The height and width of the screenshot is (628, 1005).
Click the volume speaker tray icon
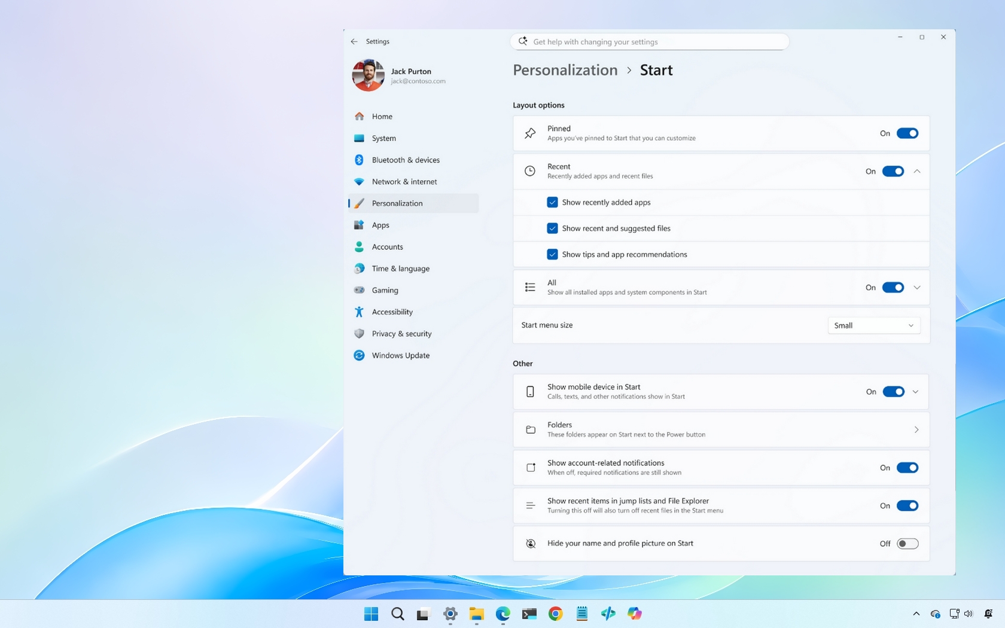[x=969, y=614]
